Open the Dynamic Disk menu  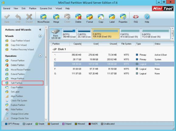(46, 8)
